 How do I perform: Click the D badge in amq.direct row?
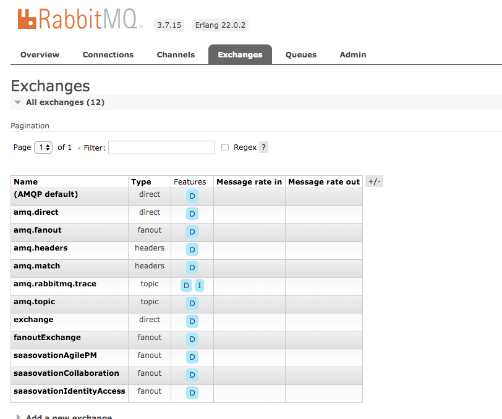pyautogui.click(x=192, y=214)
